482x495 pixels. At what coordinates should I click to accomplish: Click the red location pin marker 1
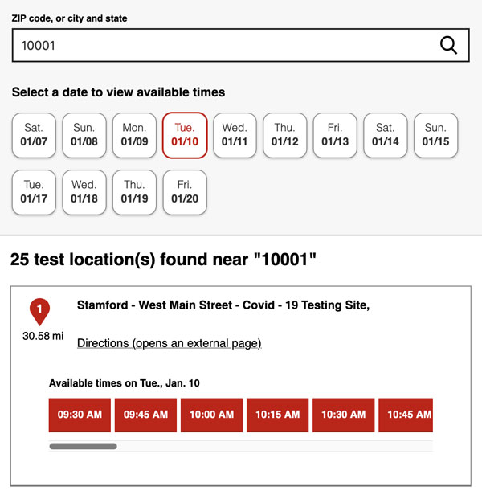pyautogui.click(x=40, y=311)
